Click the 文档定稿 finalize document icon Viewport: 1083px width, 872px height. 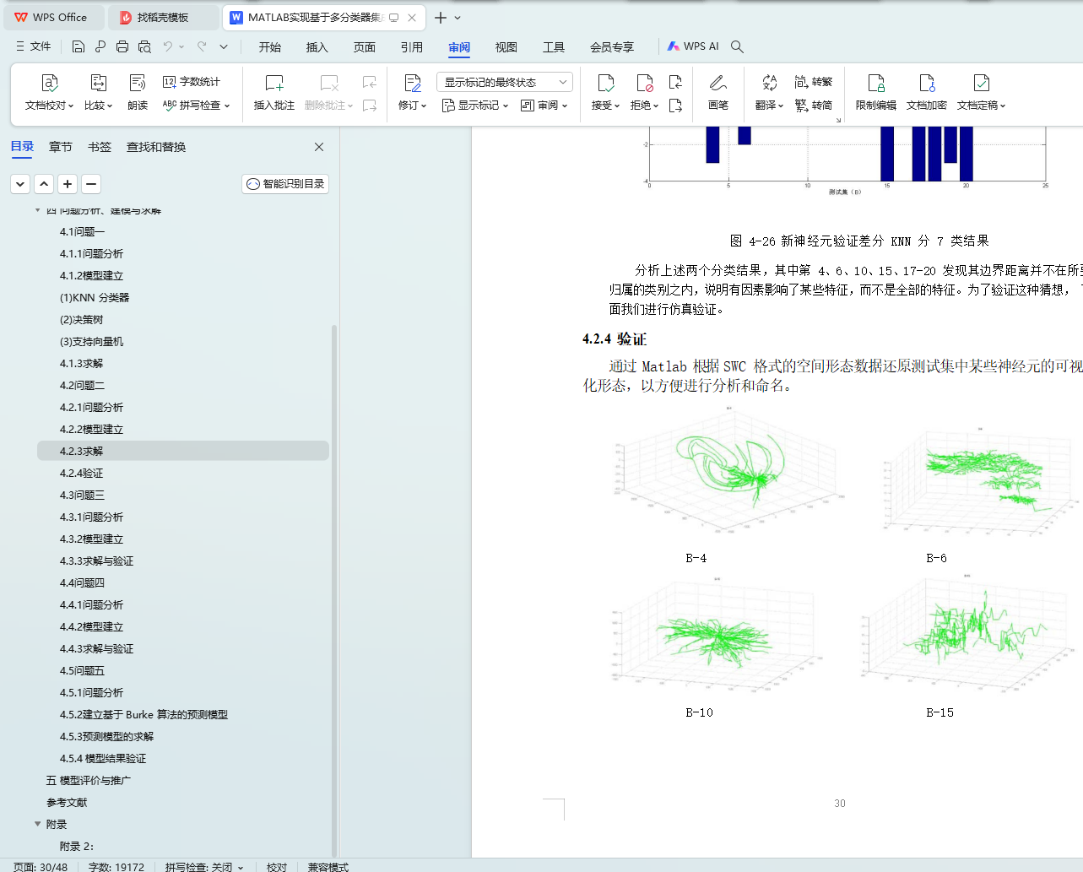[x=981, y=83]
